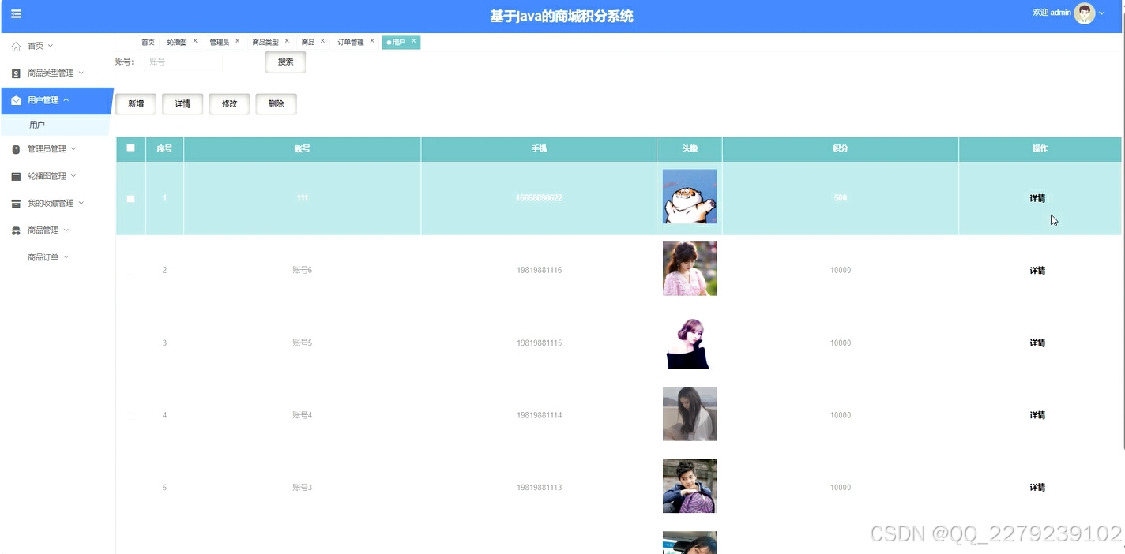Select the 轮播图管理 sidebar icon
This screenshot has height=554, width=1125.
(17, 175)
